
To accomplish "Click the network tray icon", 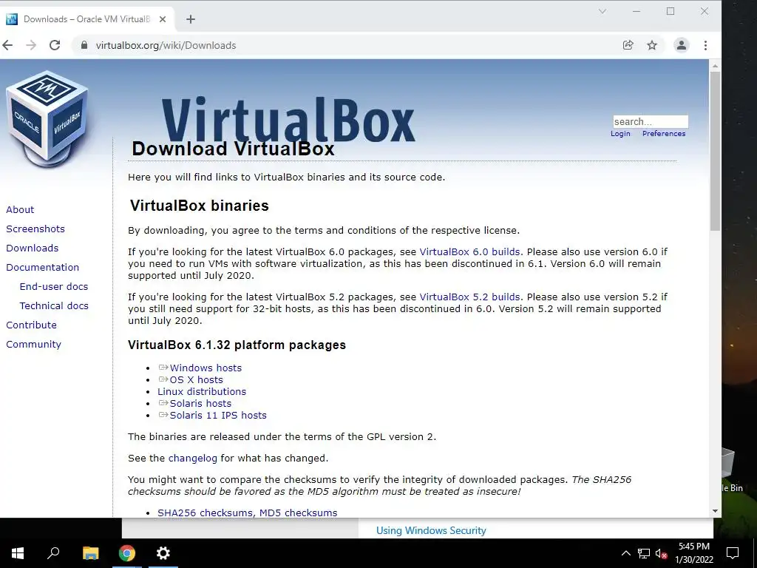I will pyautogui.click(x=644, y=553).
